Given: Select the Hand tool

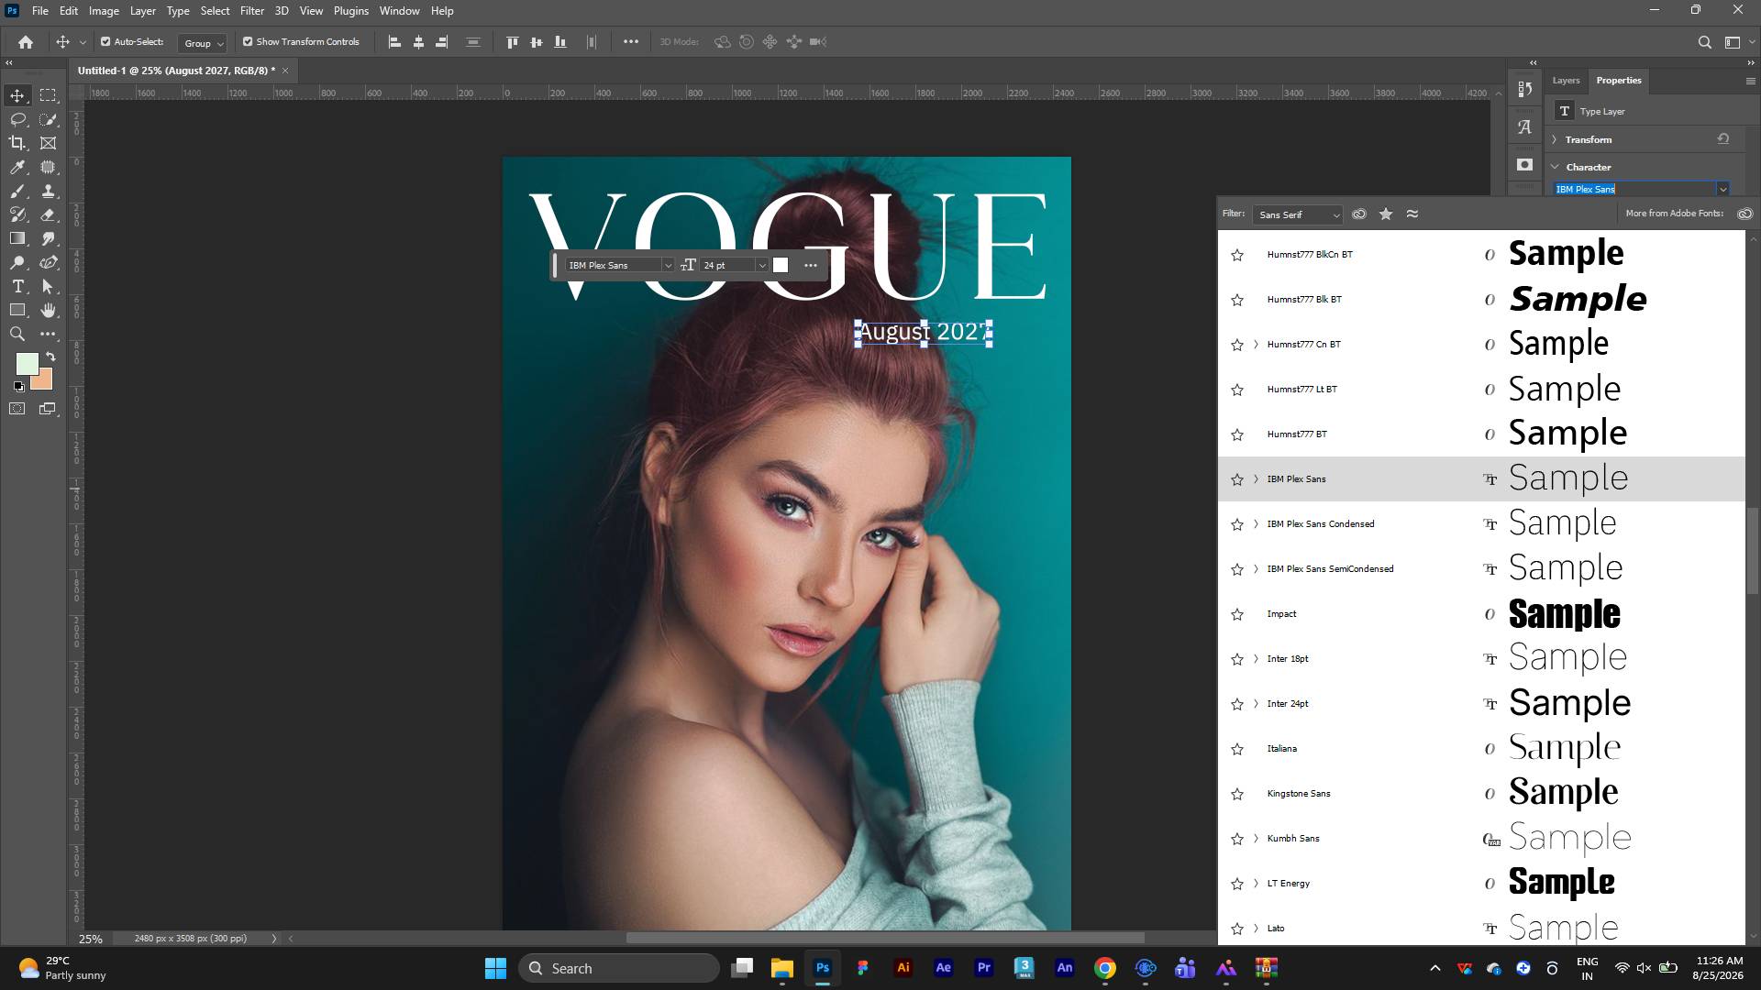Looking at the screenshot, I should (x=49, y=311).
